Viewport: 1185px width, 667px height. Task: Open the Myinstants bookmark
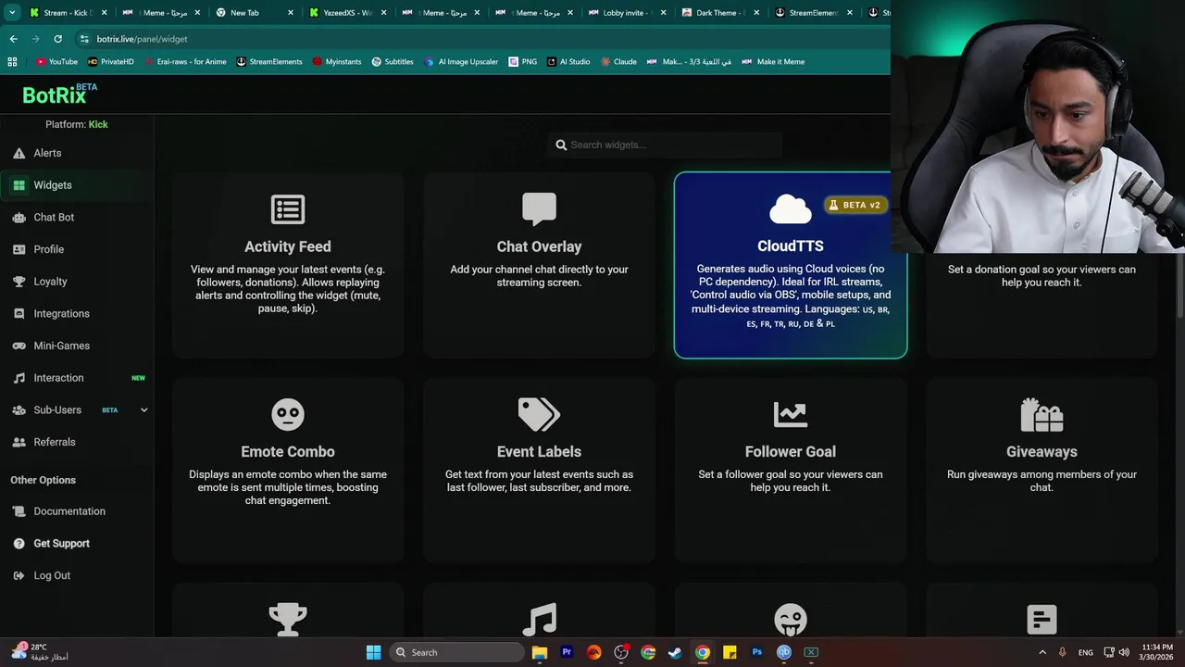(x=337, y=62)
